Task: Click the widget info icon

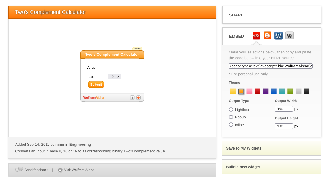Action: tap(132, 98)
